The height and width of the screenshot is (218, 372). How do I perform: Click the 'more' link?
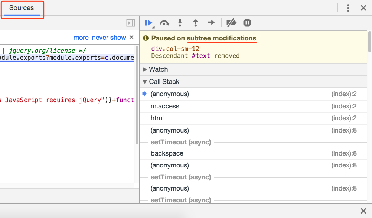click(81, 38)
